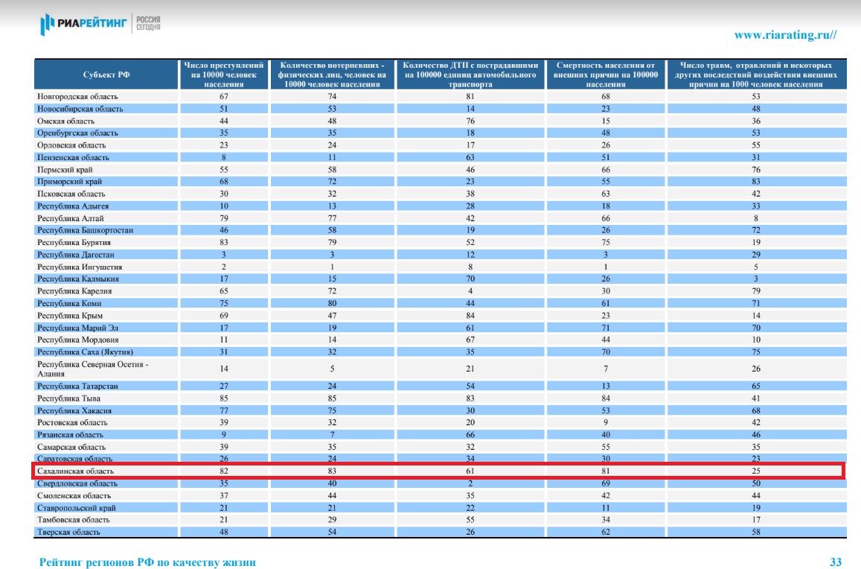Click the Республика Крым row name
This screenshot has height=569, width=861.
click(x=71, y=316)
